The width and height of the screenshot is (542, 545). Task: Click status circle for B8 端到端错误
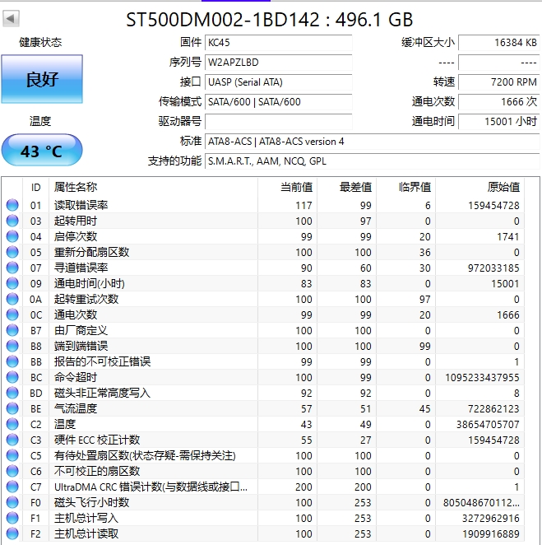point(12,346)
